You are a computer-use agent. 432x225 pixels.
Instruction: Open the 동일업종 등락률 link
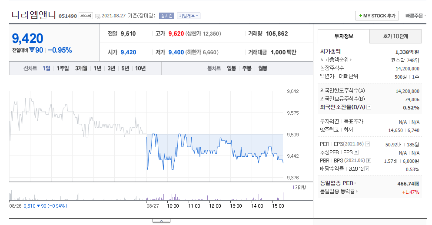tap(339, 192)
